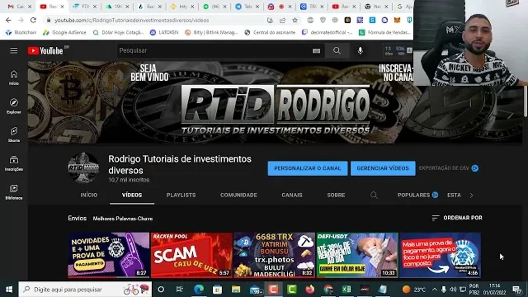
Task: Open the Central do assinante bookmark
Action: coord(270,32)
